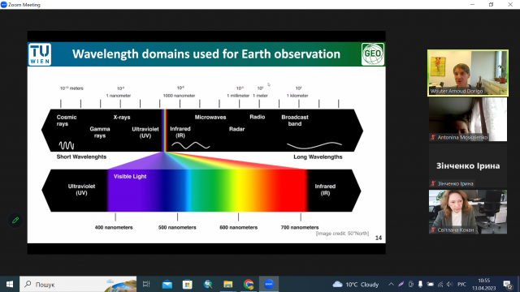Open the magnifier search app icon
The width and height of the screenshot is (520, 292).
(x=208, y=284)
